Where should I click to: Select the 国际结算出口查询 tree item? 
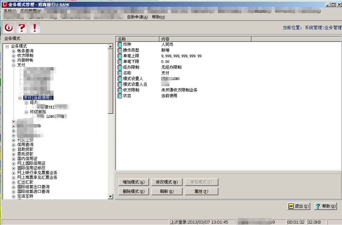pyautogui.click(x=34, y=187)
